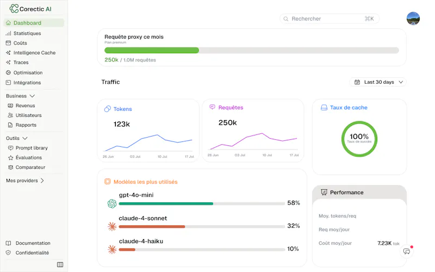This screenshot has height=272, width=435.
Task: Click the Documentation book icon
Action: [x=8, y=243]
